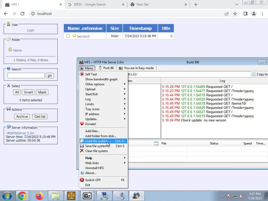
Task: Click the red X Clear file system icon
Action: click(82, 151)
